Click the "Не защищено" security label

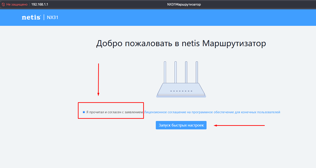17,5
